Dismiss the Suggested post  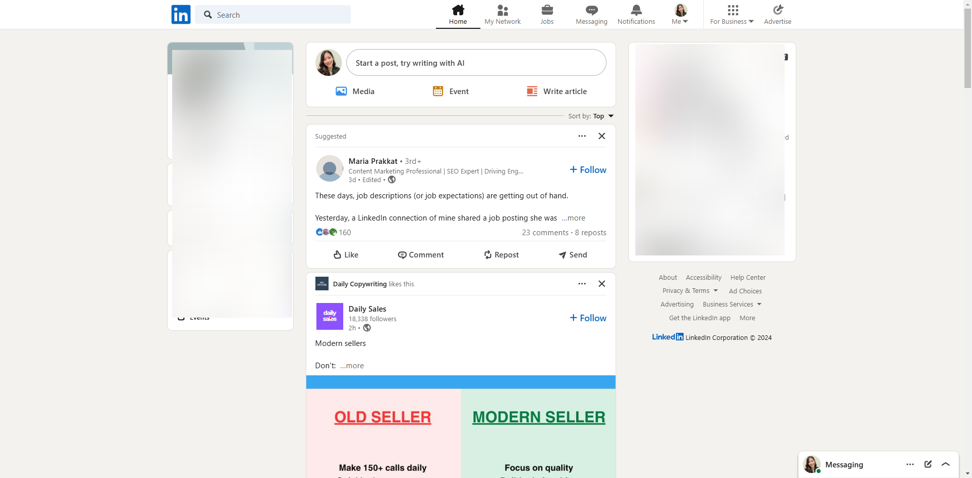(x=601, y=136)
